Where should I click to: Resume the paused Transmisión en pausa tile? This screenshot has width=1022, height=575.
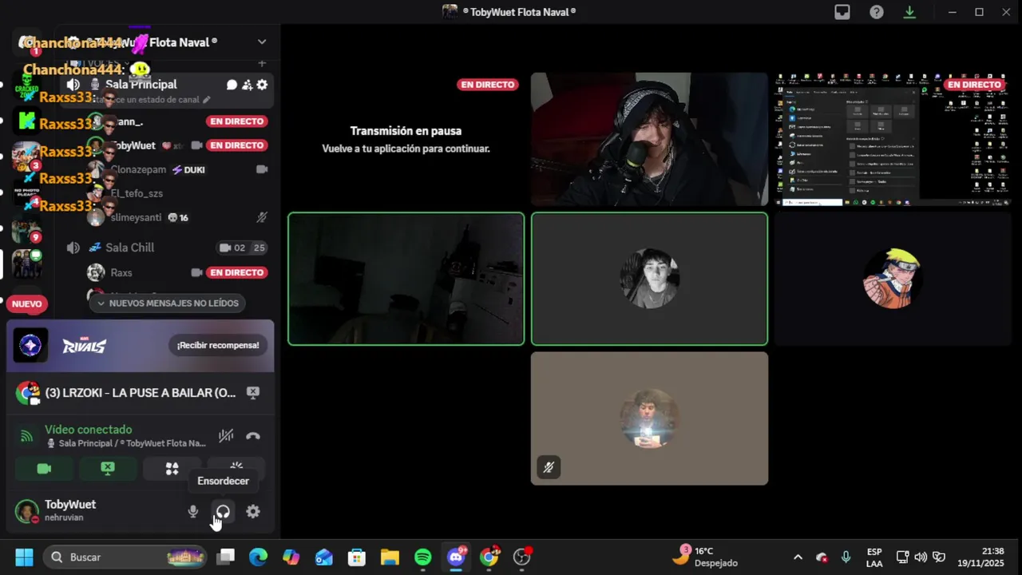coord(406,139)
